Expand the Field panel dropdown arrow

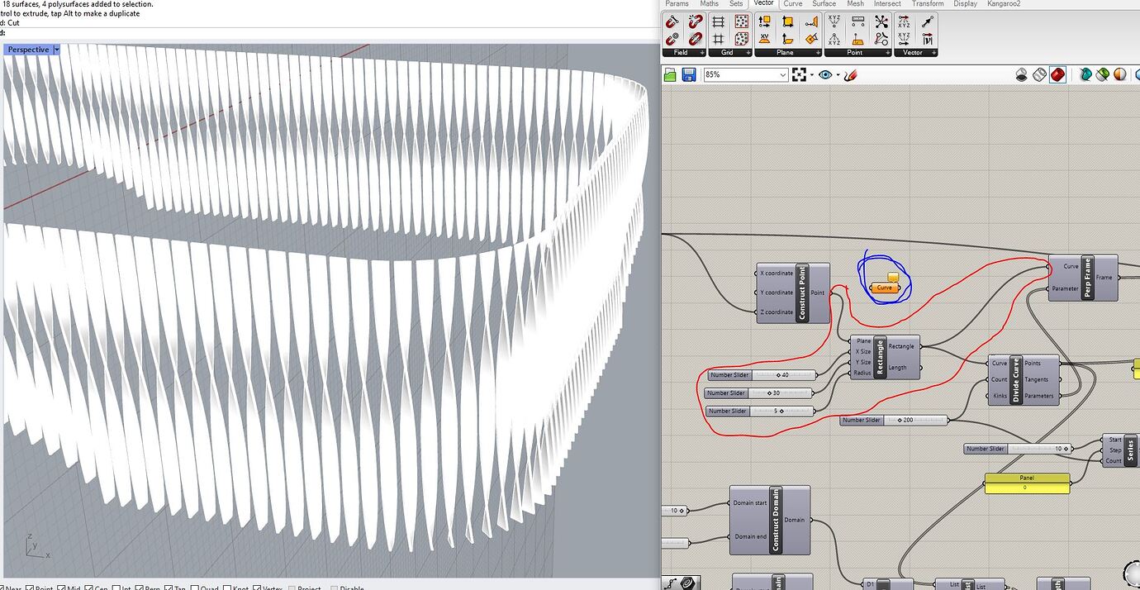pos(702,52)
